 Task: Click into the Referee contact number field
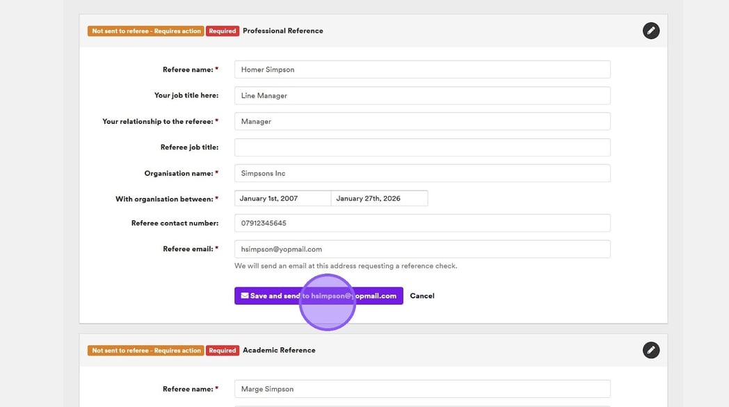[x=422, y=223]
